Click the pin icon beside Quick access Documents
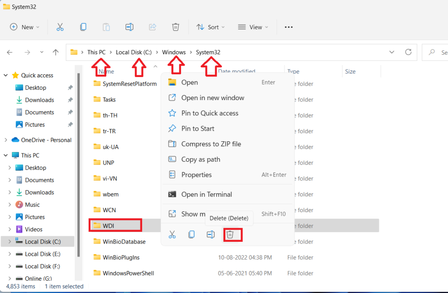This screenshot has width=448, height=293. (70, 112)
